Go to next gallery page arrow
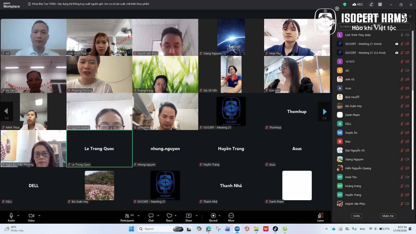 point(324,112)
